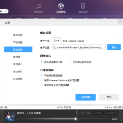Select 使用Internet Explorer的代理设置 option

pyautogui.click(x=60, y=80)
